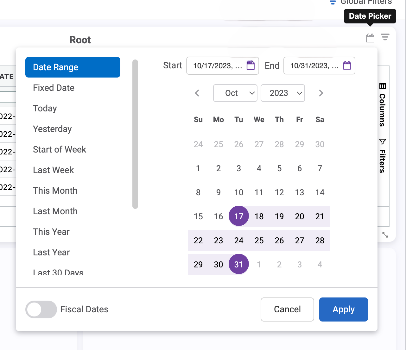The height and width of the screenshot is (350, 406).
Task: Select the This Year preset
Action: pos(51,232)
